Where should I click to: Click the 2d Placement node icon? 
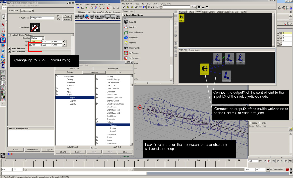pos(126,53)
